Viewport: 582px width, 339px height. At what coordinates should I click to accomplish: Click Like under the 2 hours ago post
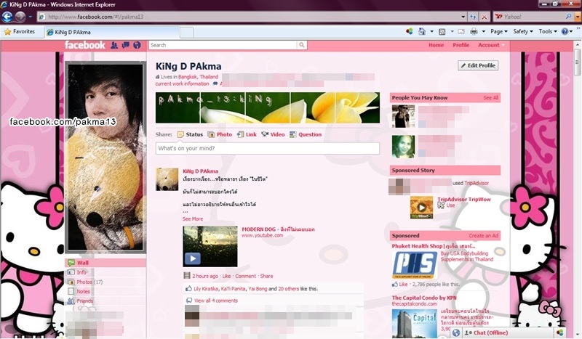(226, 276)
